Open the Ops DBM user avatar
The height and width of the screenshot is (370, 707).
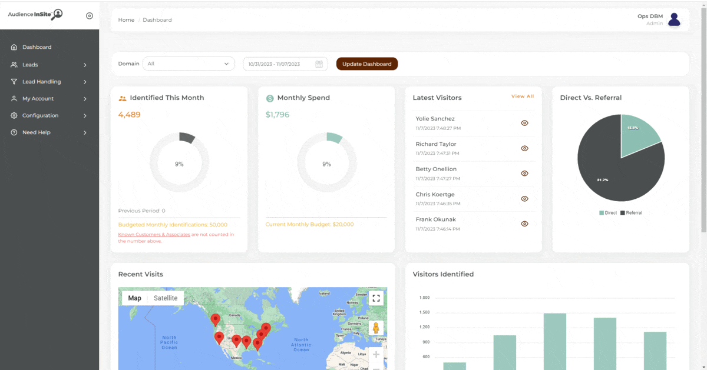click(674, 19)
